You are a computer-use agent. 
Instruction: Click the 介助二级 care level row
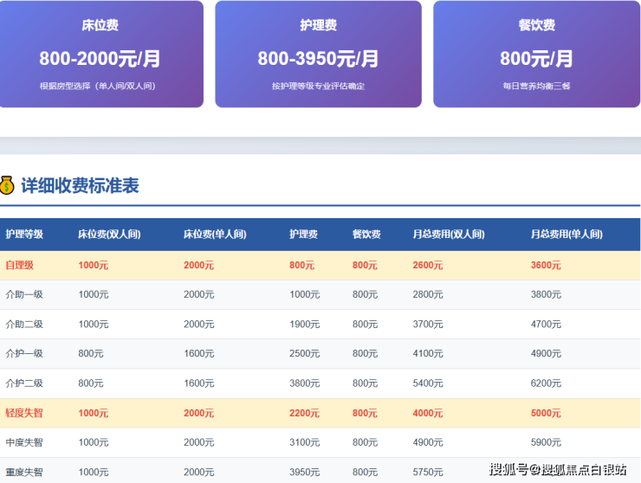pyautogui.click(x=24, y=324)
